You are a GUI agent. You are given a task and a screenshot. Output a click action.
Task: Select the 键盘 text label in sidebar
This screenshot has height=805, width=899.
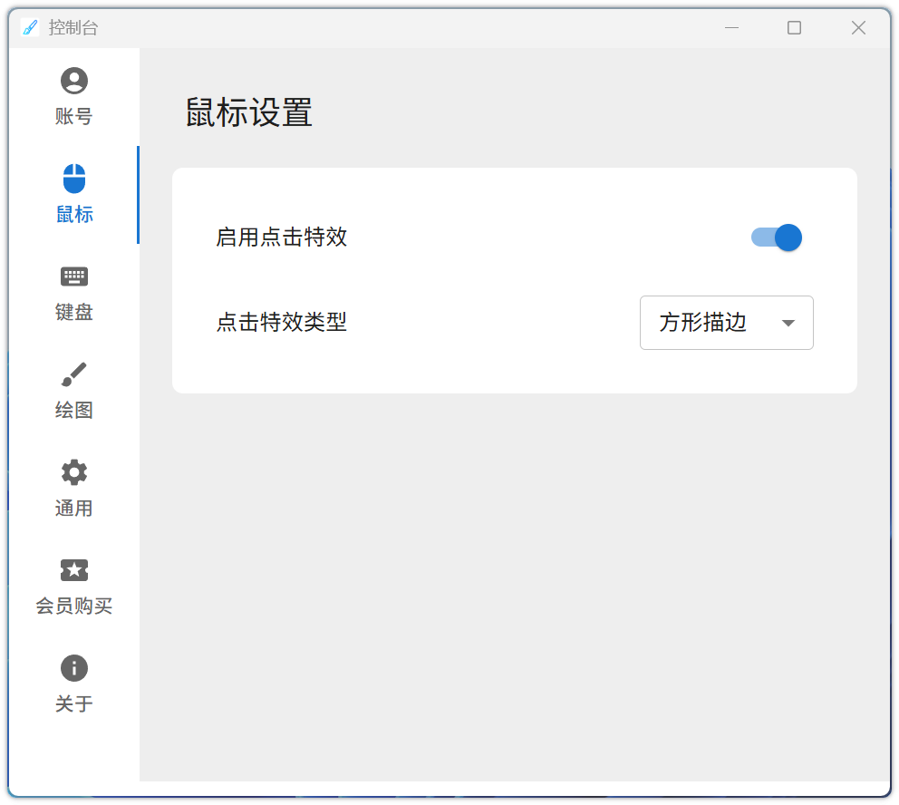[x=74, y=313]
